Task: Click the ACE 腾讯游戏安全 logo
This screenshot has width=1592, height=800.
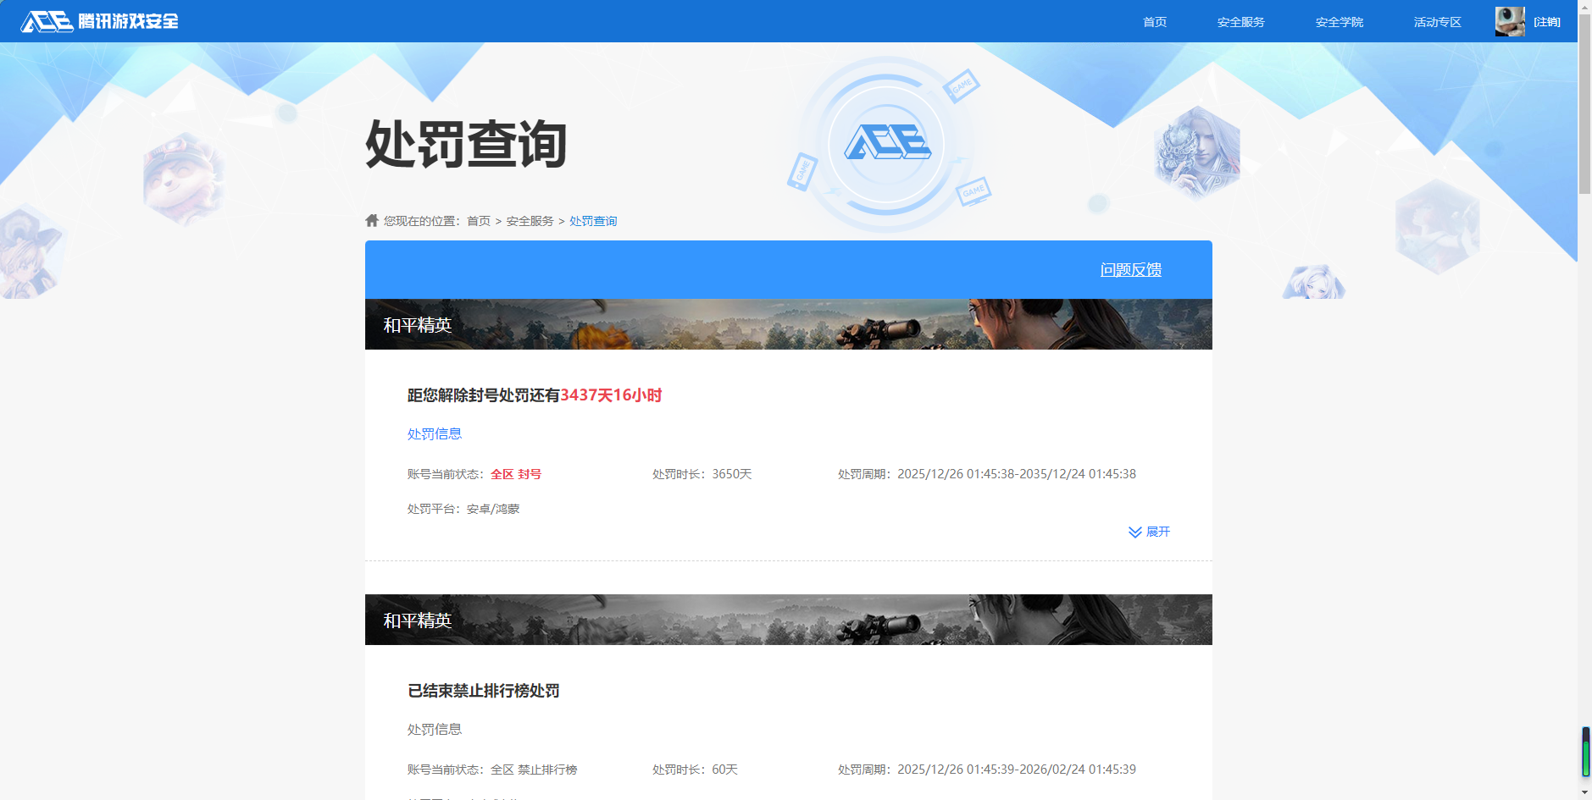Action: (x=100, y=21)
